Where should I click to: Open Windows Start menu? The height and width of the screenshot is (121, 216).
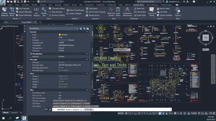click(x=3, y=118)
